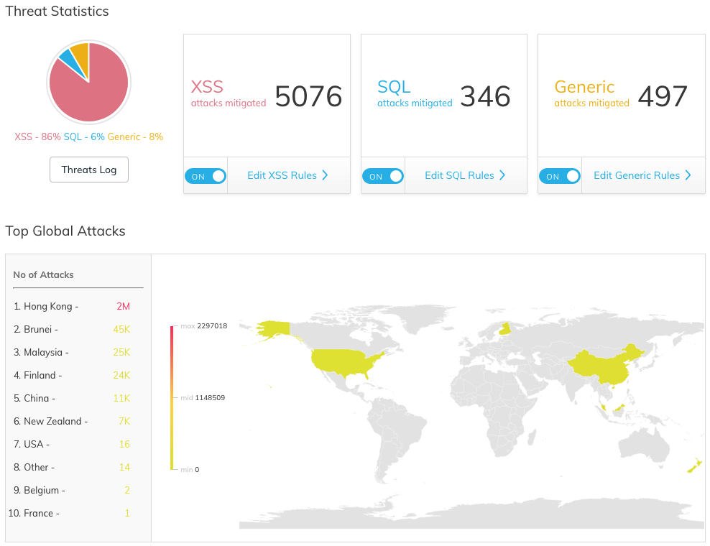The width and height of the screenshot is (710, 546).
Task: Click the blue SQL pie slice
Action: point(70,60)
